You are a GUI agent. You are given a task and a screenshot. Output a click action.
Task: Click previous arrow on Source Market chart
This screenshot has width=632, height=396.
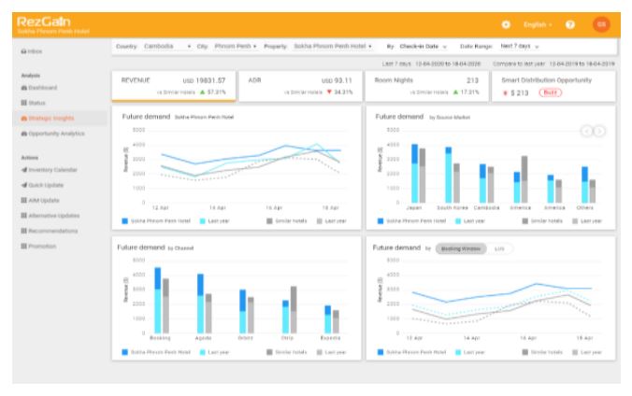coord(588,130)
